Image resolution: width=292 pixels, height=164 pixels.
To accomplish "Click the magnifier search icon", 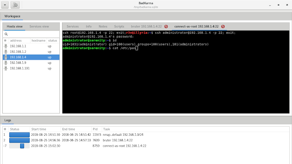I will click(6, 34).
